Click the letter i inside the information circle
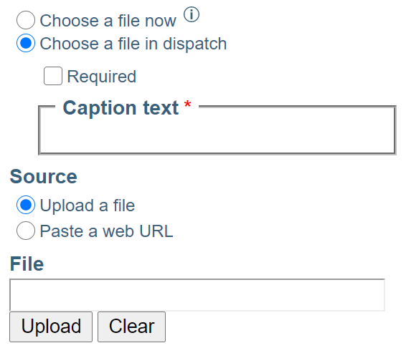This screenshot has height=348, width=406. (192, 14)
